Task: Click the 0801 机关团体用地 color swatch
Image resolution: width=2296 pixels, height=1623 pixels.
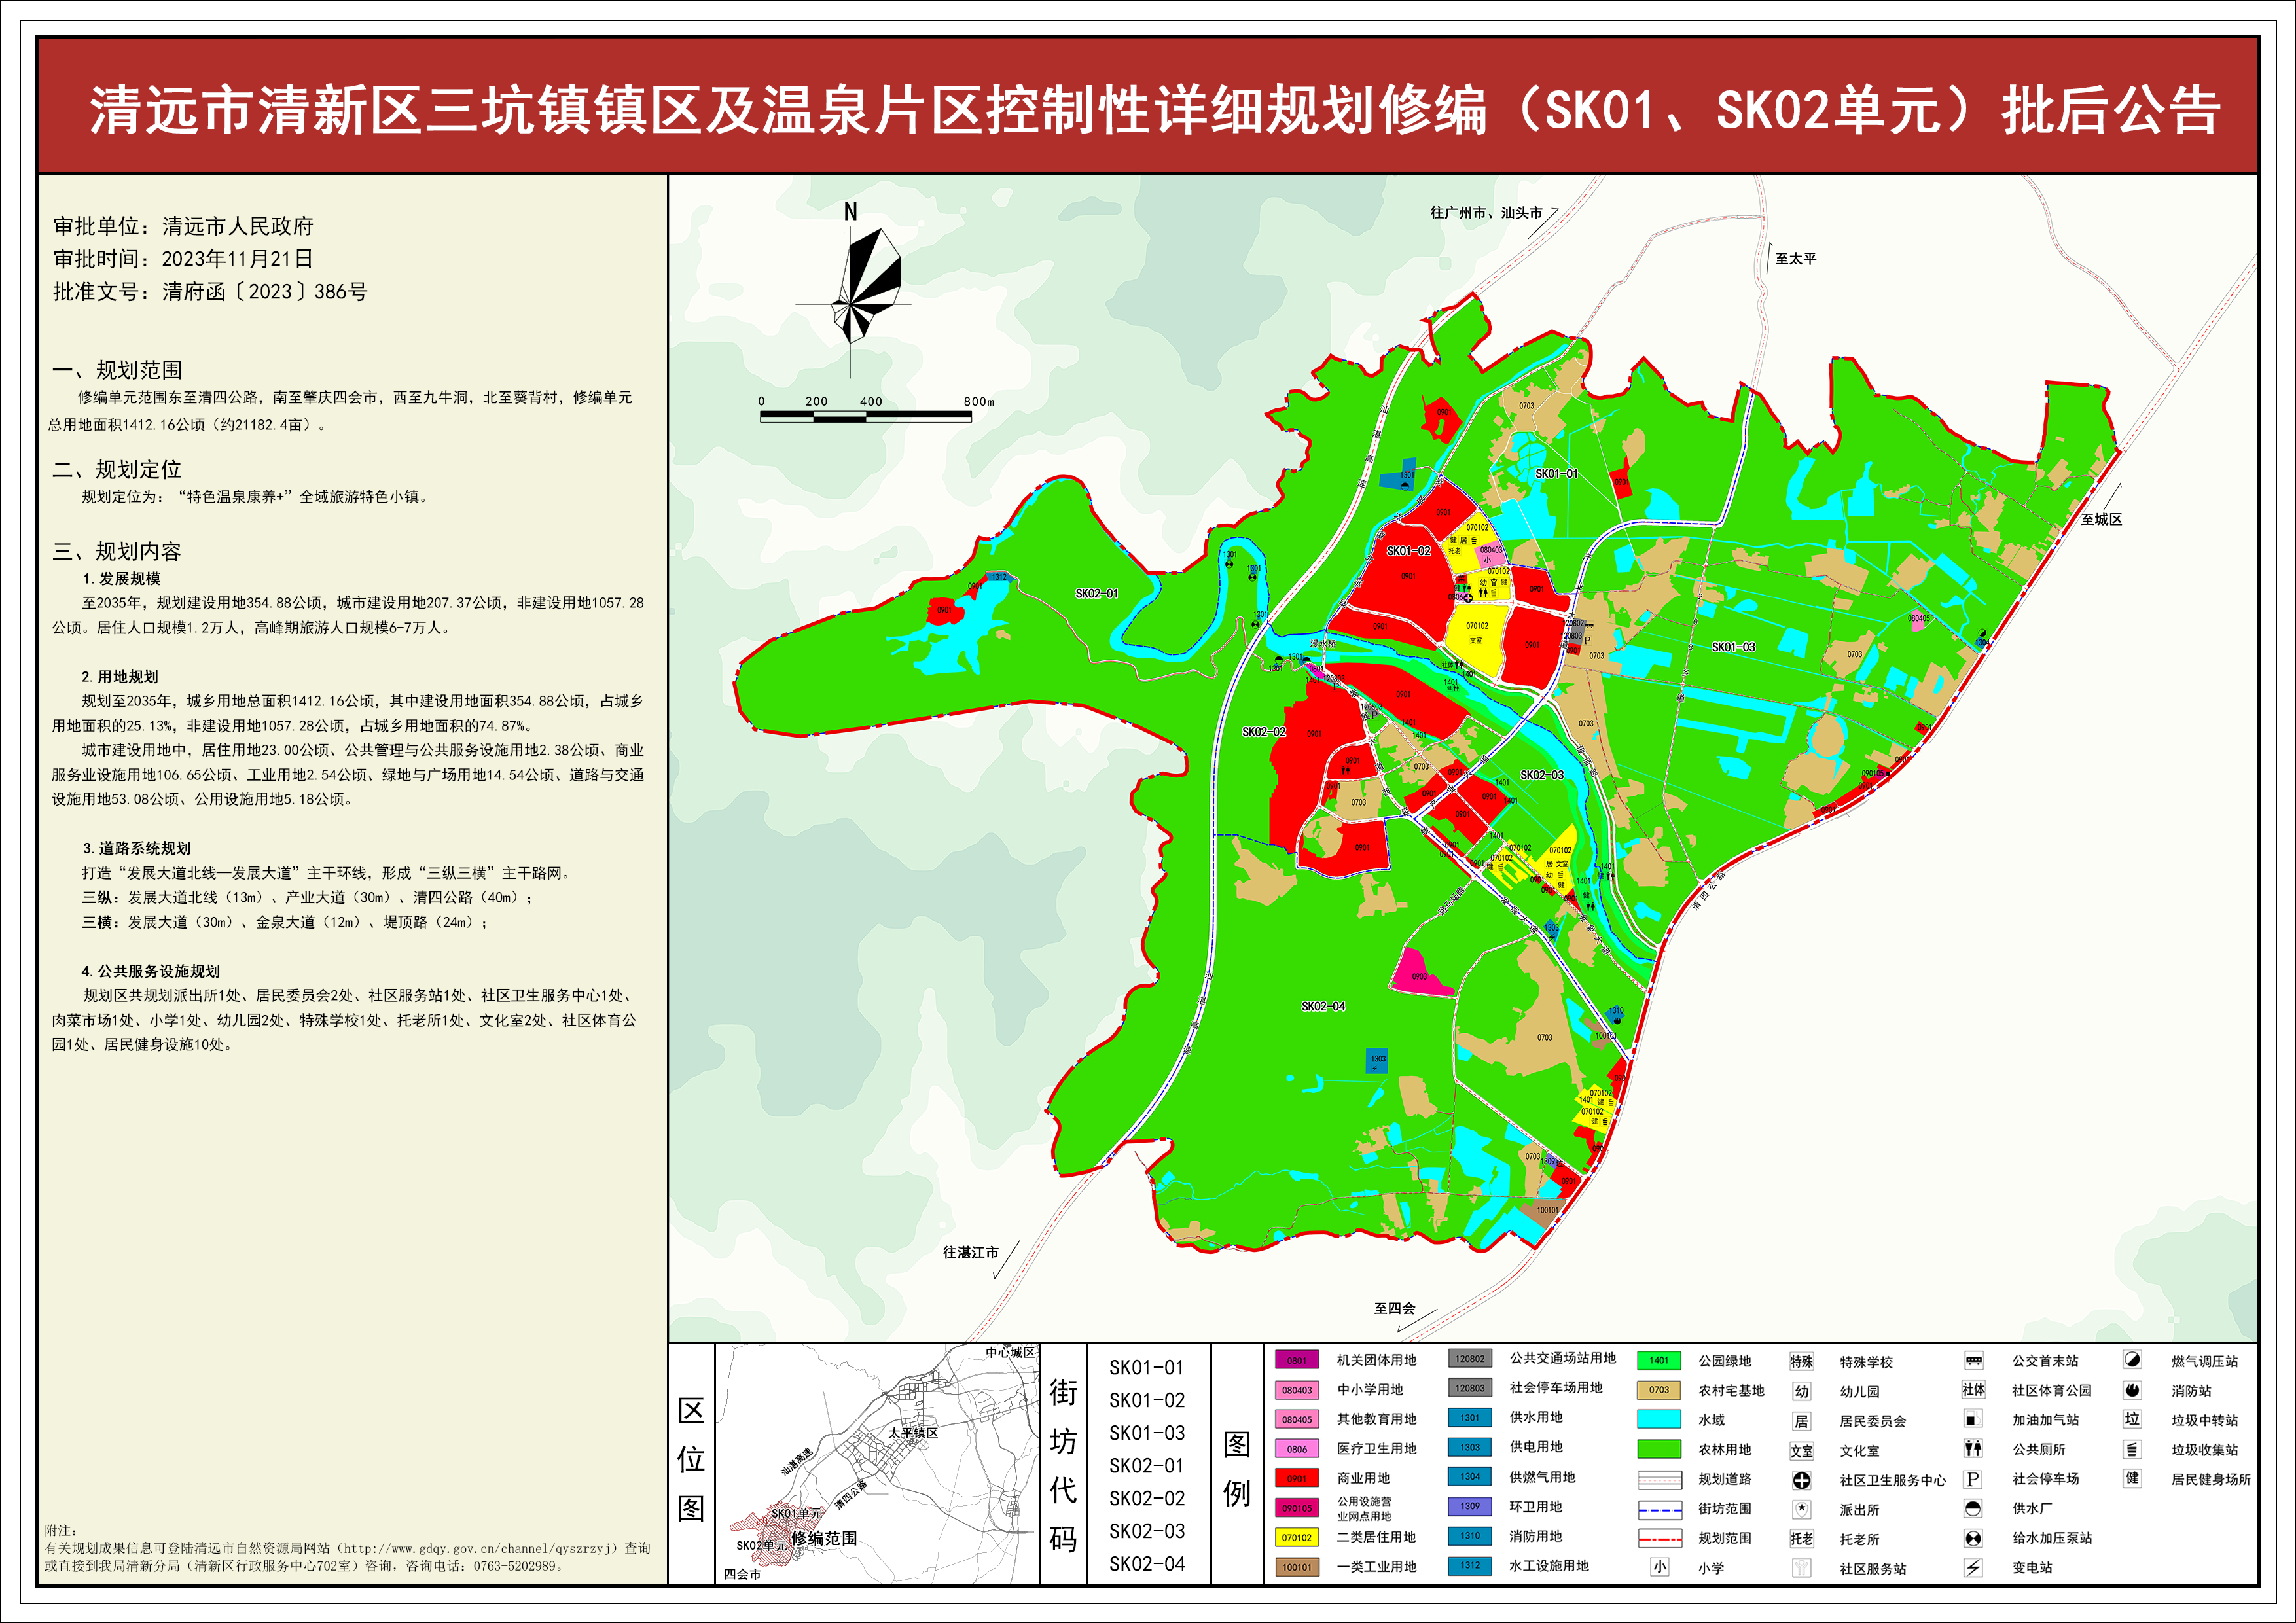Action: click(x=1297, y=1360)
